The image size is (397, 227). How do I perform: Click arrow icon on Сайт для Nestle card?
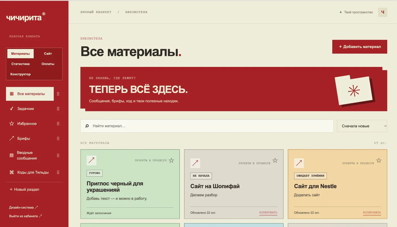click(299, 163)
